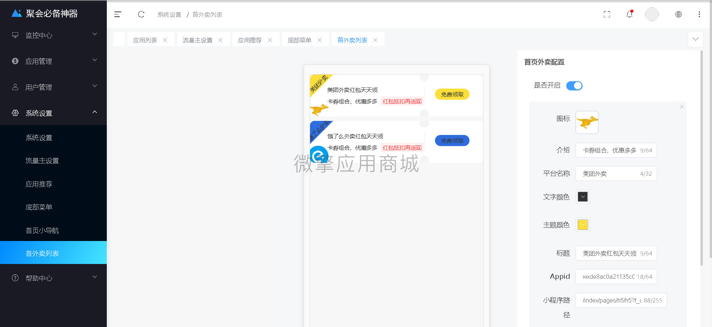Toggle the 是否开启 switch
Image resolution: width=712 pixels, height=327 pixels.
pyautogui.click(x=574, y=86)
